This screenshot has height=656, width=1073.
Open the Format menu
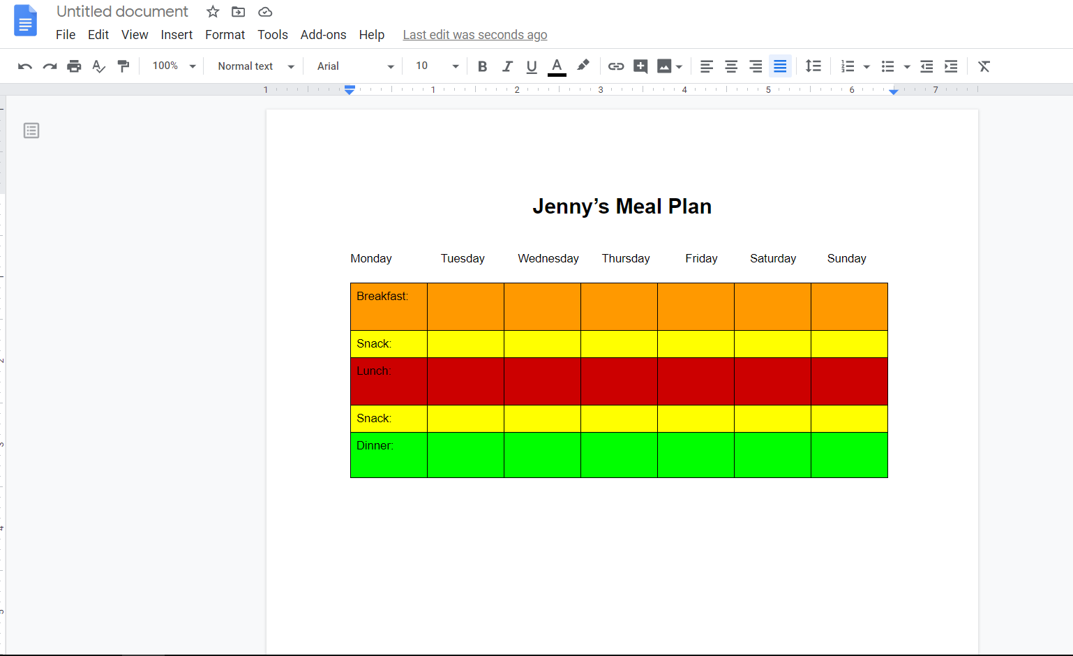[225, 35]
